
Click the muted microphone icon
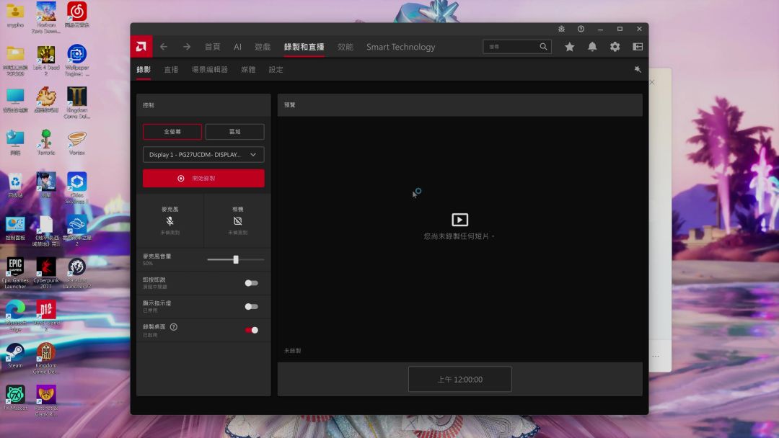[x=170, y=221]
